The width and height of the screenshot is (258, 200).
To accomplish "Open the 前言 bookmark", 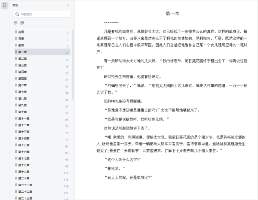I will point(43,45).
